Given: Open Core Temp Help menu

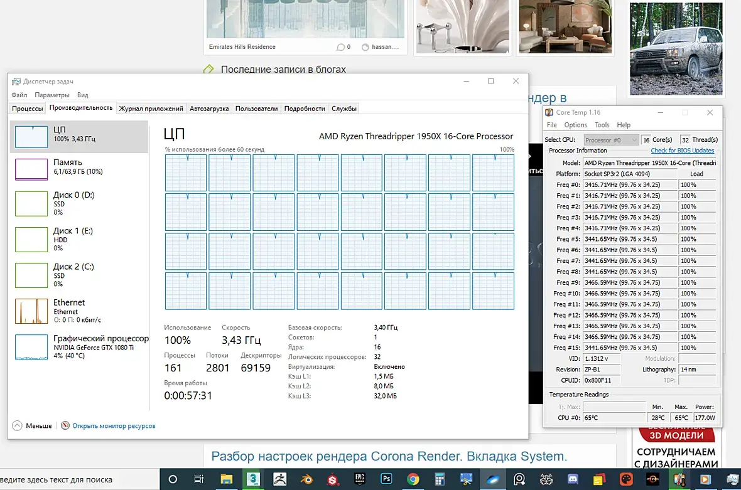Looking at the screenshot, I should pyautogui.click(x=624, y=125).
